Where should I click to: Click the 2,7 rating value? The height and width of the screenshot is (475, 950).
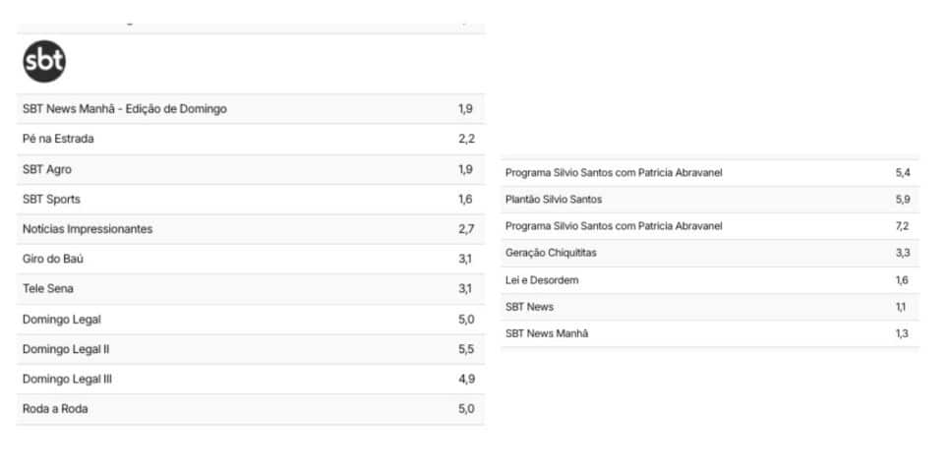pos(466,229)
